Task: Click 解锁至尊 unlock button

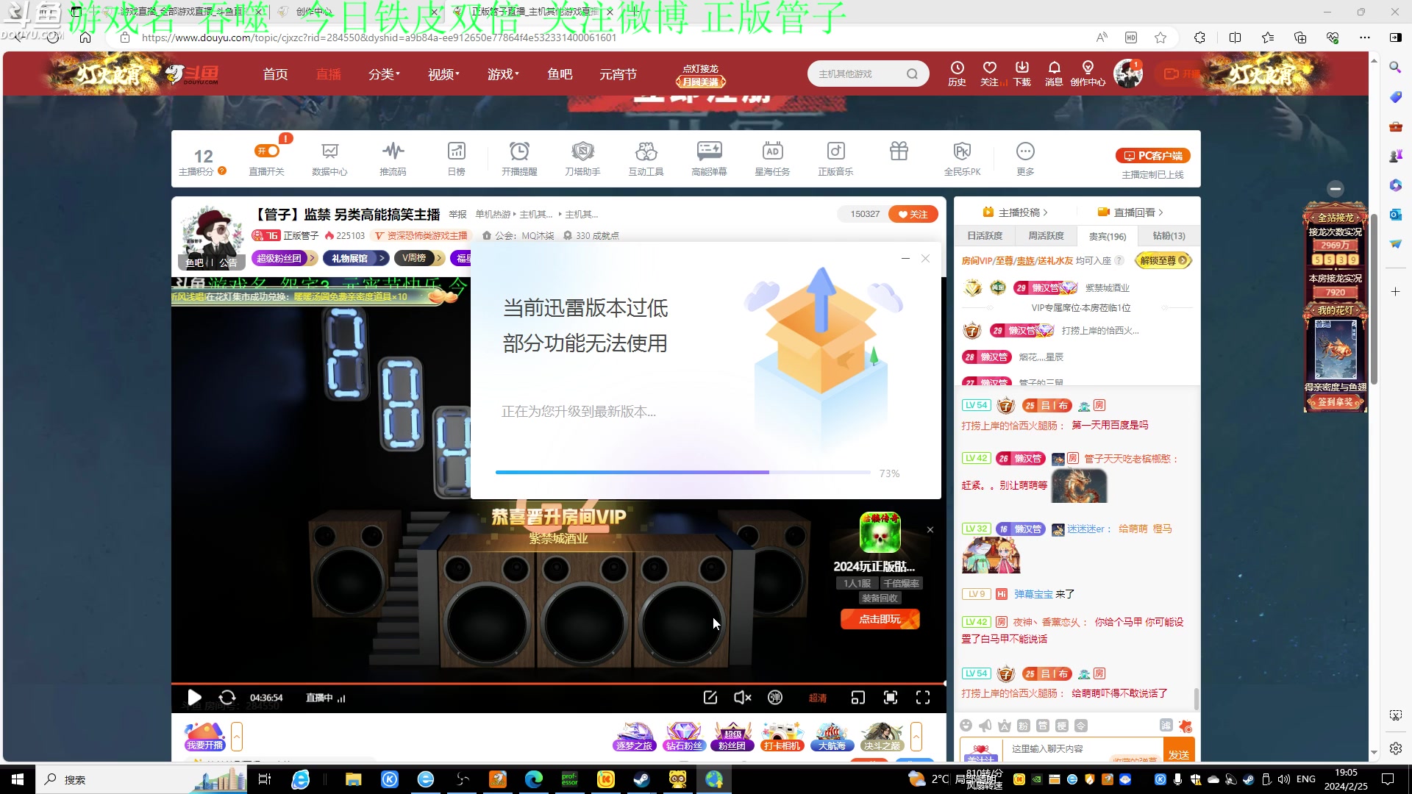Action: pos(1162,260)
